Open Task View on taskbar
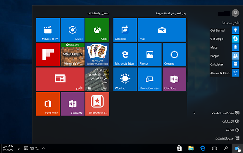The height and width of the screenshot is (153, 243). [x=215, y=148]
